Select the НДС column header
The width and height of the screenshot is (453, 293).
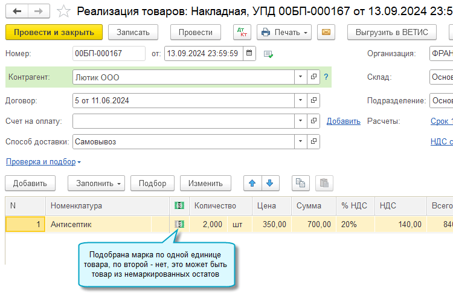[x=400, y=206]
